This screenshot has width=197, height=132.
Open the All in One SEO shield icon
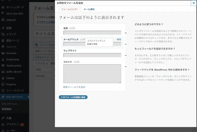coord(3,13)
